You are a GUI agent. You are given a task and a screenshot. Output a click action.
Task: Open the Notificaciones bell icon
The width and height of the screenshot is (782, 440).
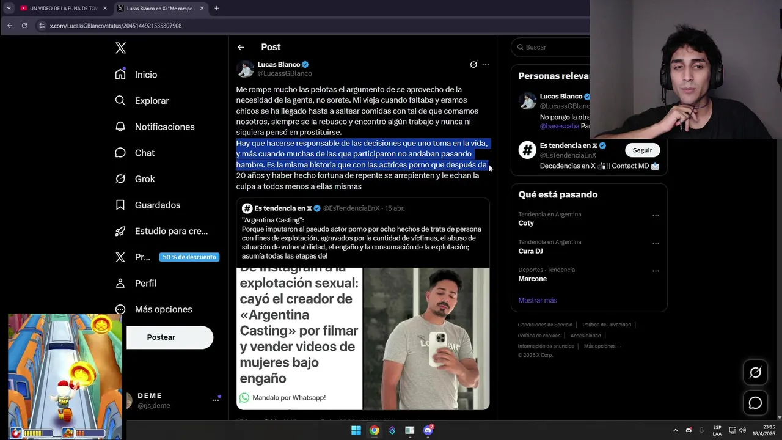click(120, 127)
